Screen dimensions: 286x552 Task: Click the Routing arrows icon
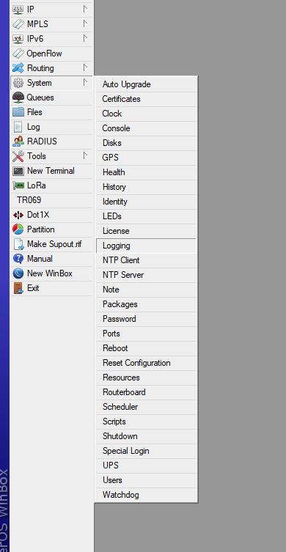click(18, 68)
